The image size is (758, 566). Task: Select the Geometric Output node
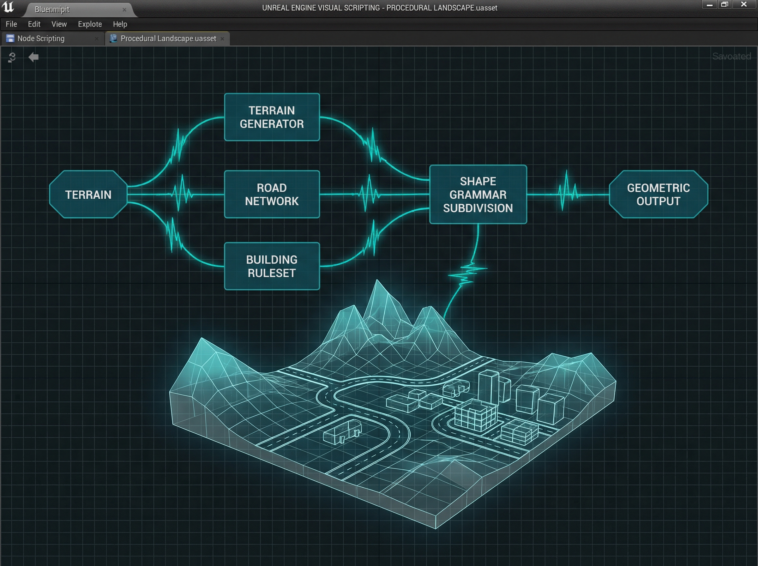pos(658,194)
